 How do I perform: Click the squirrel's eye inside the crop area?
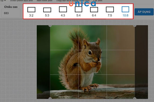pos(90,53)
